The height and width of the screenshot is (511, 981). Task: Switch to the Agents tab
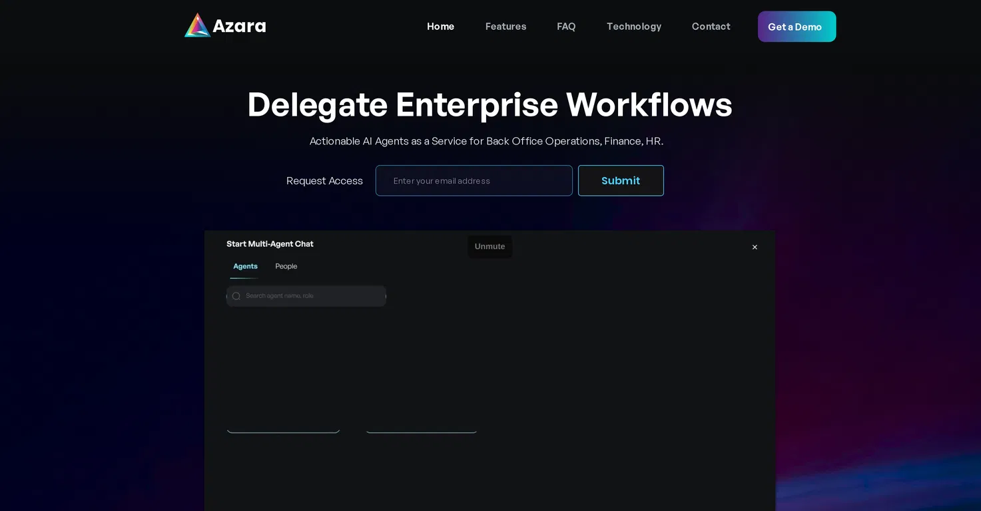click(245, 266)
